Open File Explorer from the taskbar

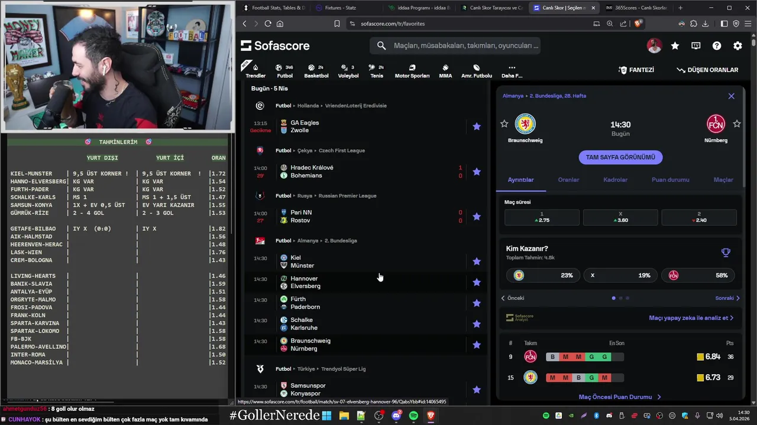coord(344,416)
